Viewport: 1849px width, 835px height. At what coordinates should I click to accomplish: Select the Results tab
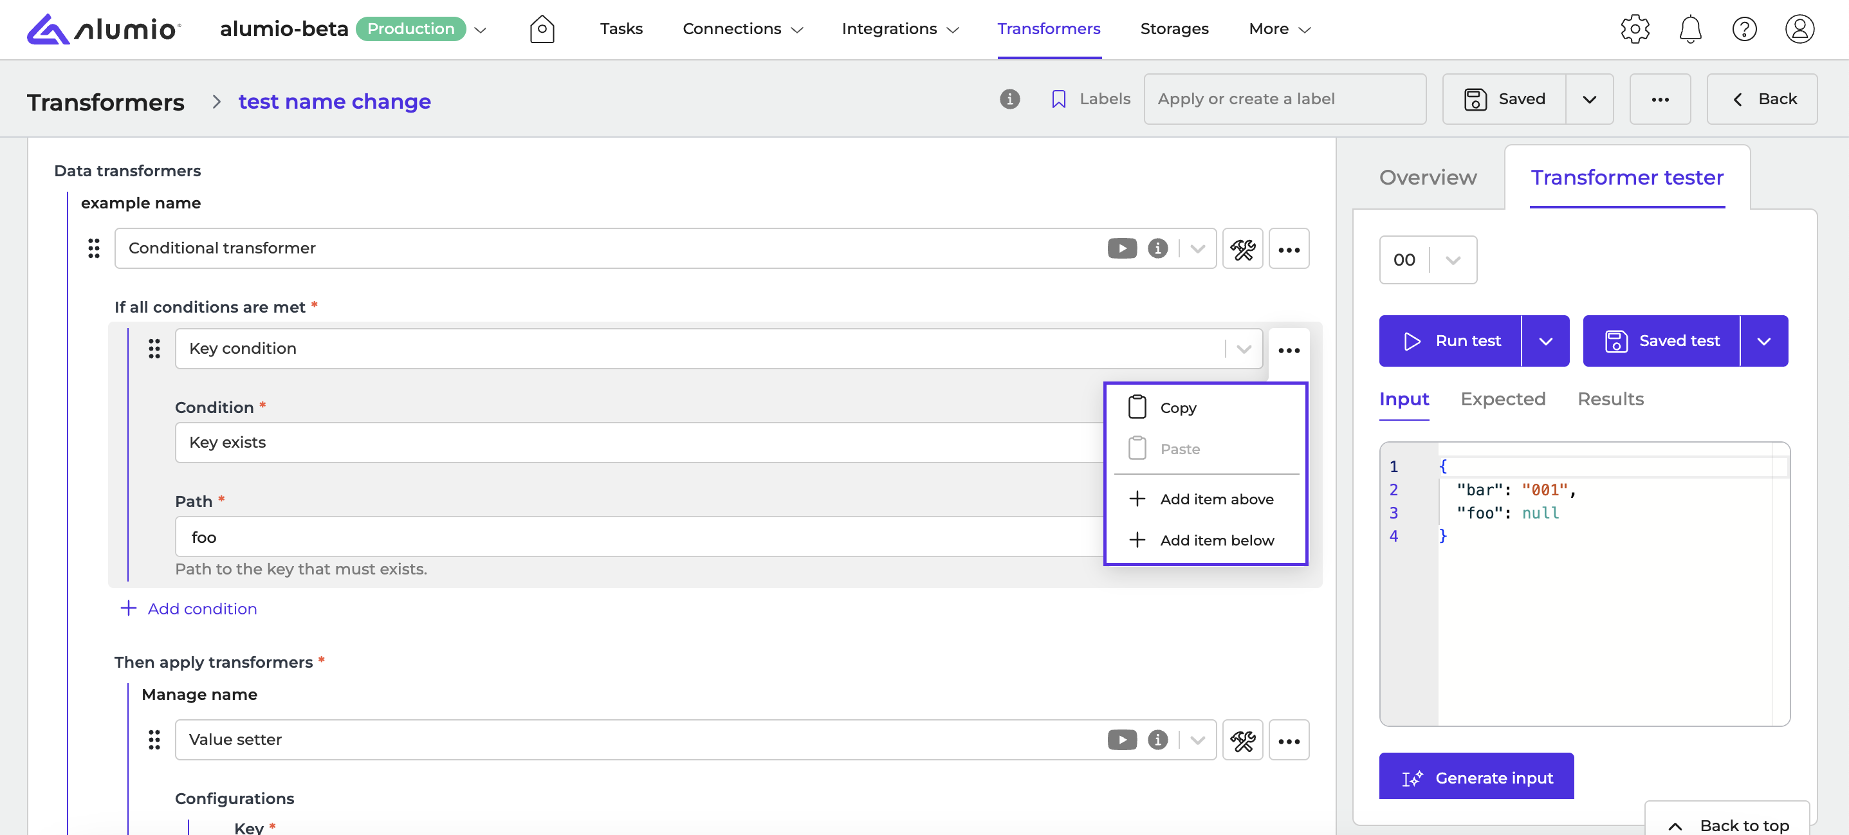tap(1610, 399)
